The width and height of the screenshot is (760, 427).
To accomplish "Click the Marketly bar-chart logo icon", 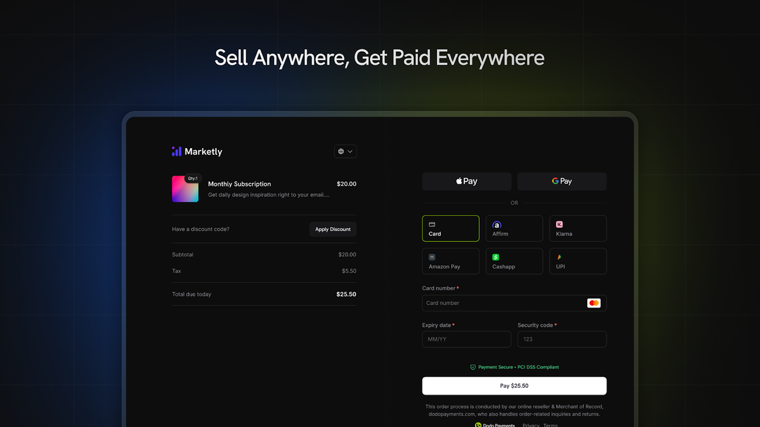I will (177, 151).
